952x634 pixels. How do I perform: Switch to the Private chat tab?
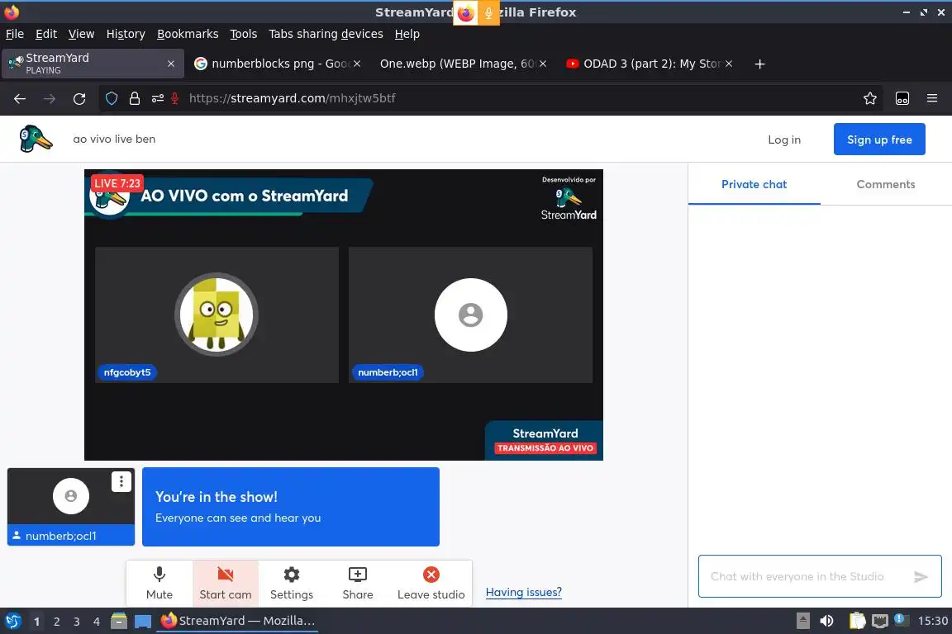(754, 184)
